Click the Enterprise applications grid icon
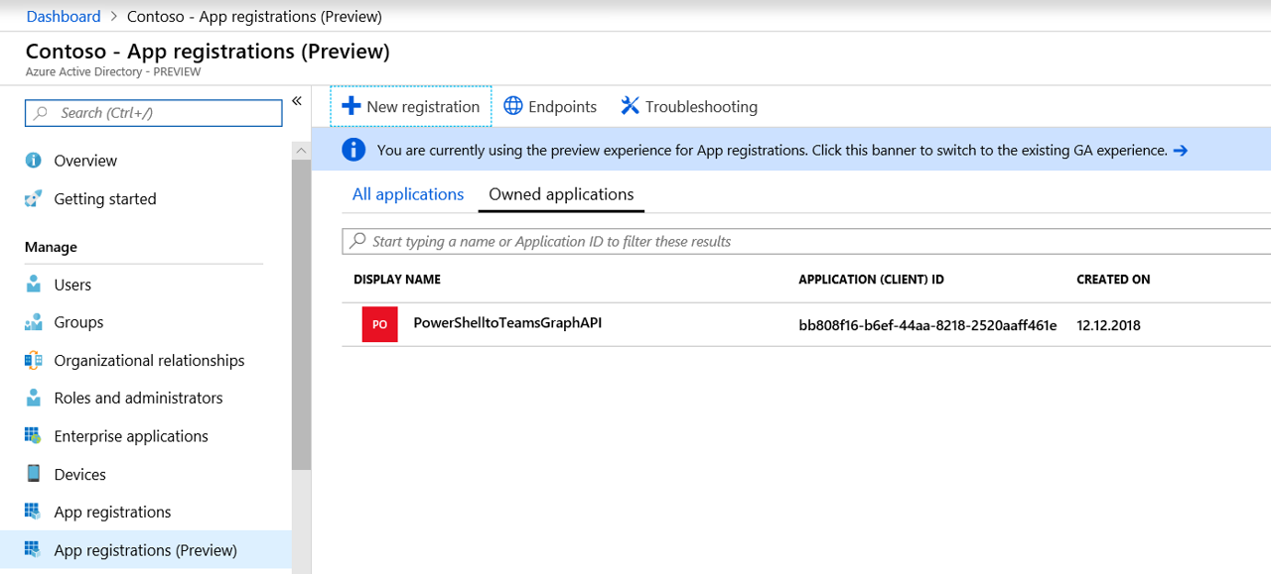Viewport: 1271px width, 574px height. [34, 436]
